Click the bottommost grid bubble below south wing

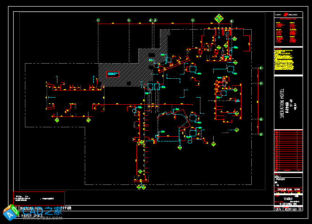(x=140, y=187)
